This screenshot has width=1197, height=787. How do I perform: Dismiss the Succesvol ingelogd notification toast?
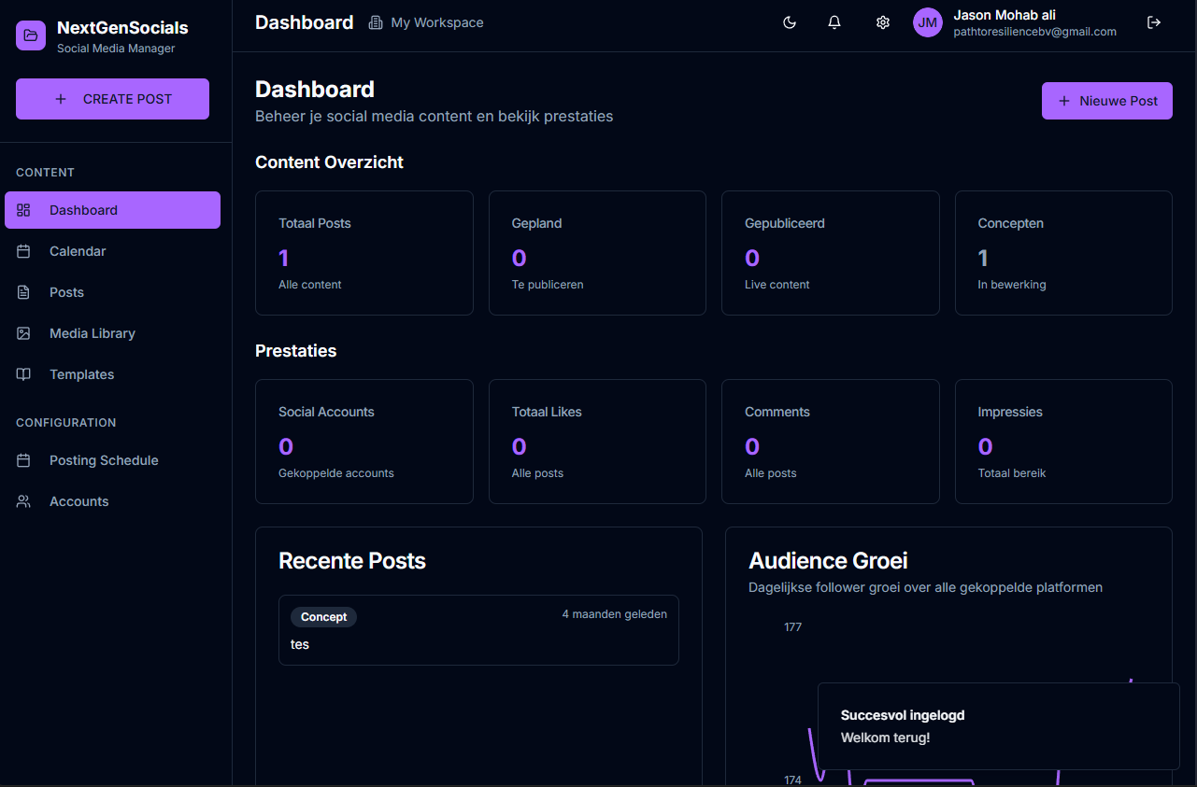[x=998, y=726]
